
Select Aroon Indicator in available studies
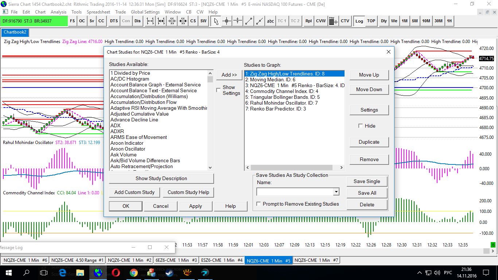tap(159, 143)
